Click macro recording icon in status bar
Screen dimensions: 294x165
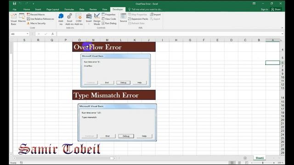[22, 163]
